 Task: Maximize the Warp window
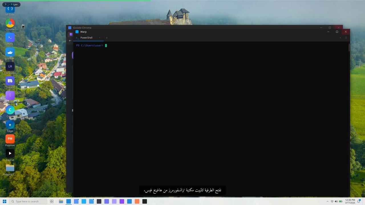pos(337,32)
